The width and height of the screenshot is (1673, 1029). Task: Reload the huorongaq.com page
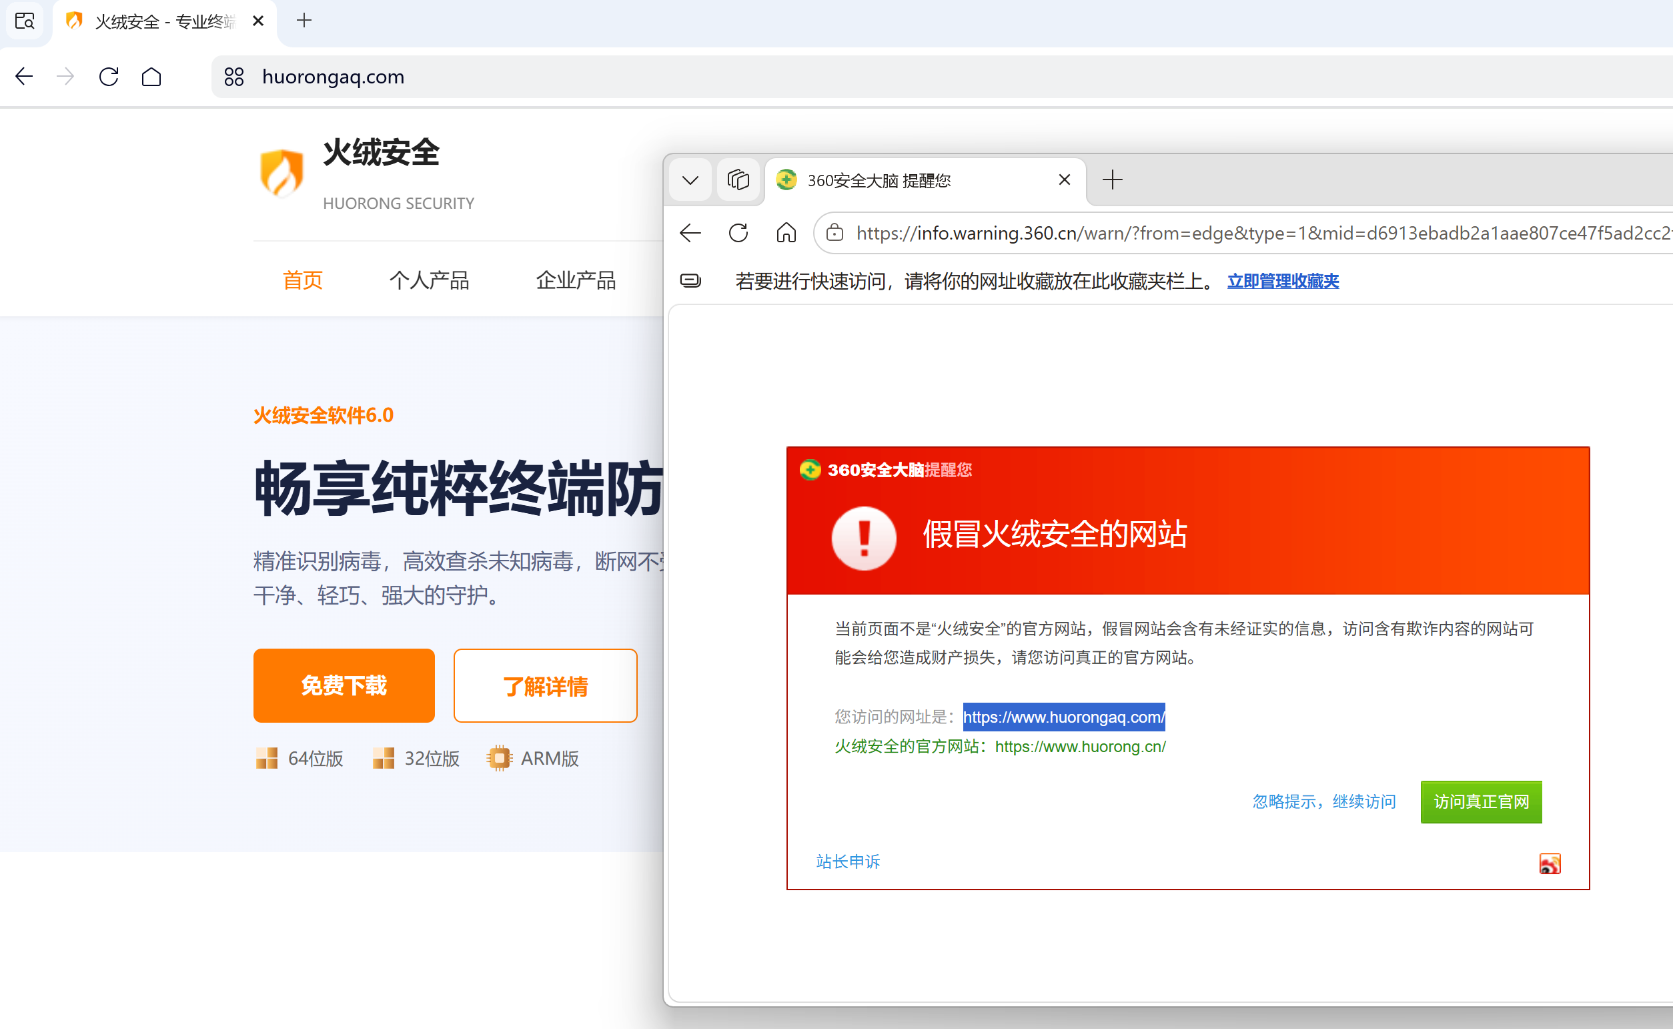click(x=109, y=76)
